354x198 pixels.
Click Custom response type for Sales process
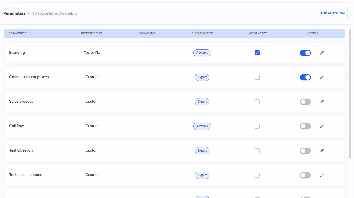(x=92, y=102)
